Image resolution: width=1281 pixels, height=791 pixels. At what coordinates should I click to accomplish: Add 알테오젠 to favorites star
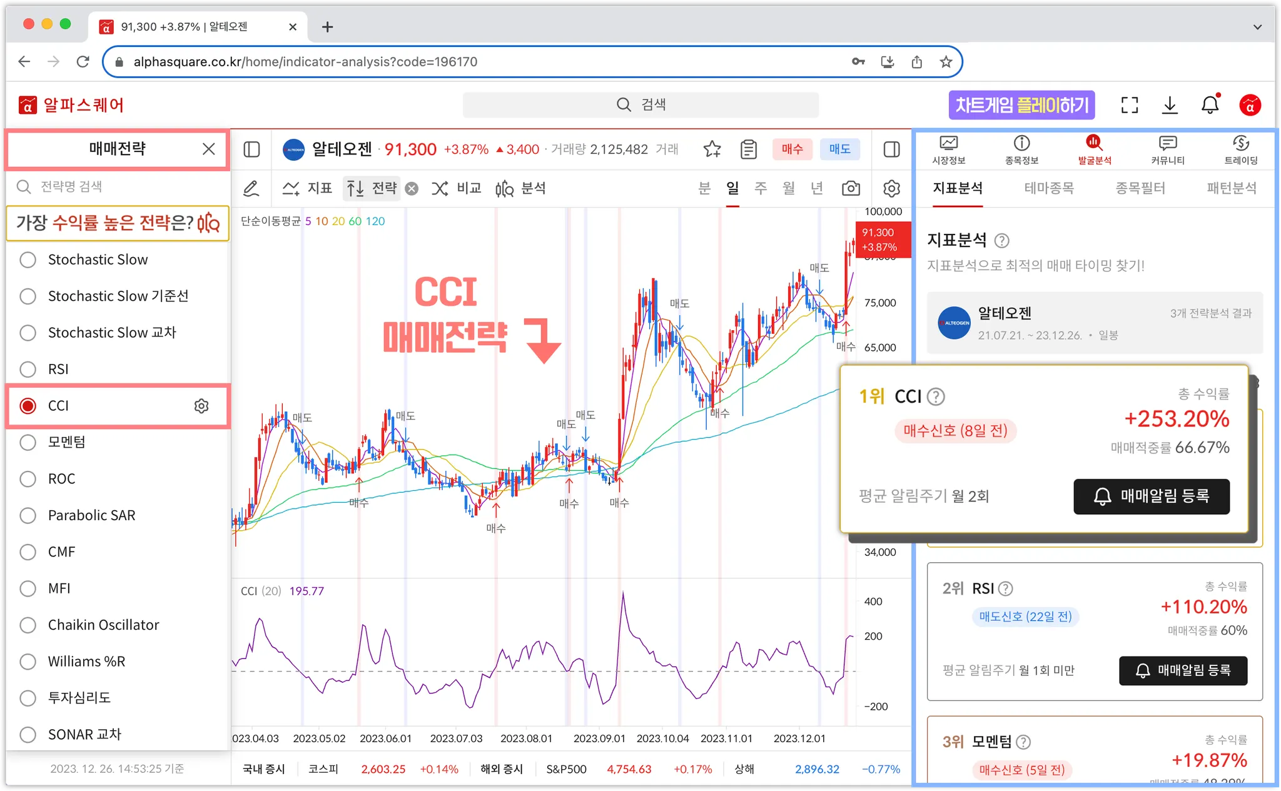(x=712, y=149)
